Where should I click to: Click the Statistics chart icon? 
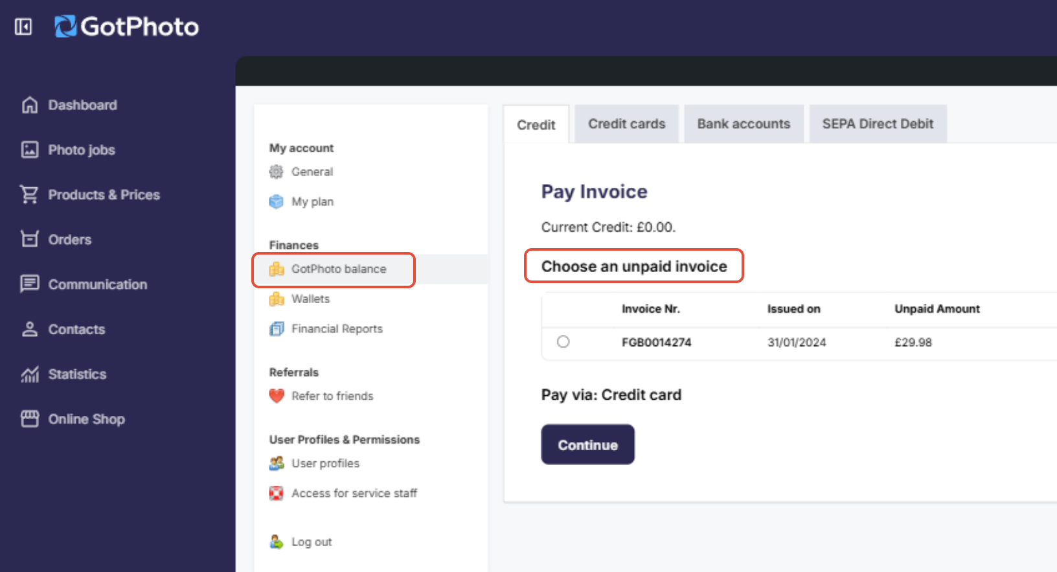point(30,374)
